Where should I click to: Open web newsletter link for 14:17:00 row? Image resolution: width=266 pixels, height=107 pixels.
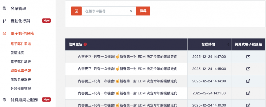click(x=248, y=57)
